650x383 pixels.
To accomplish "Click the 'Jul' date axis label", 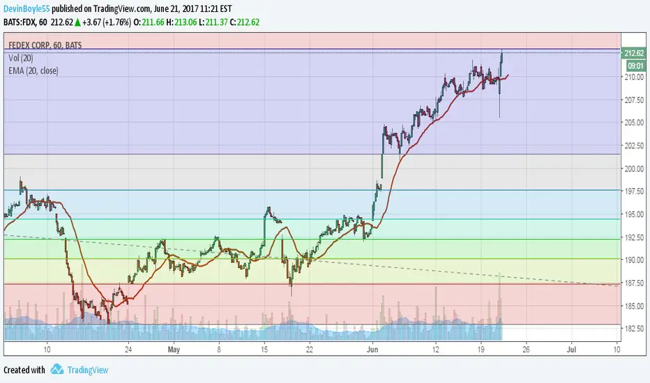I will click(x=571, y=350).
